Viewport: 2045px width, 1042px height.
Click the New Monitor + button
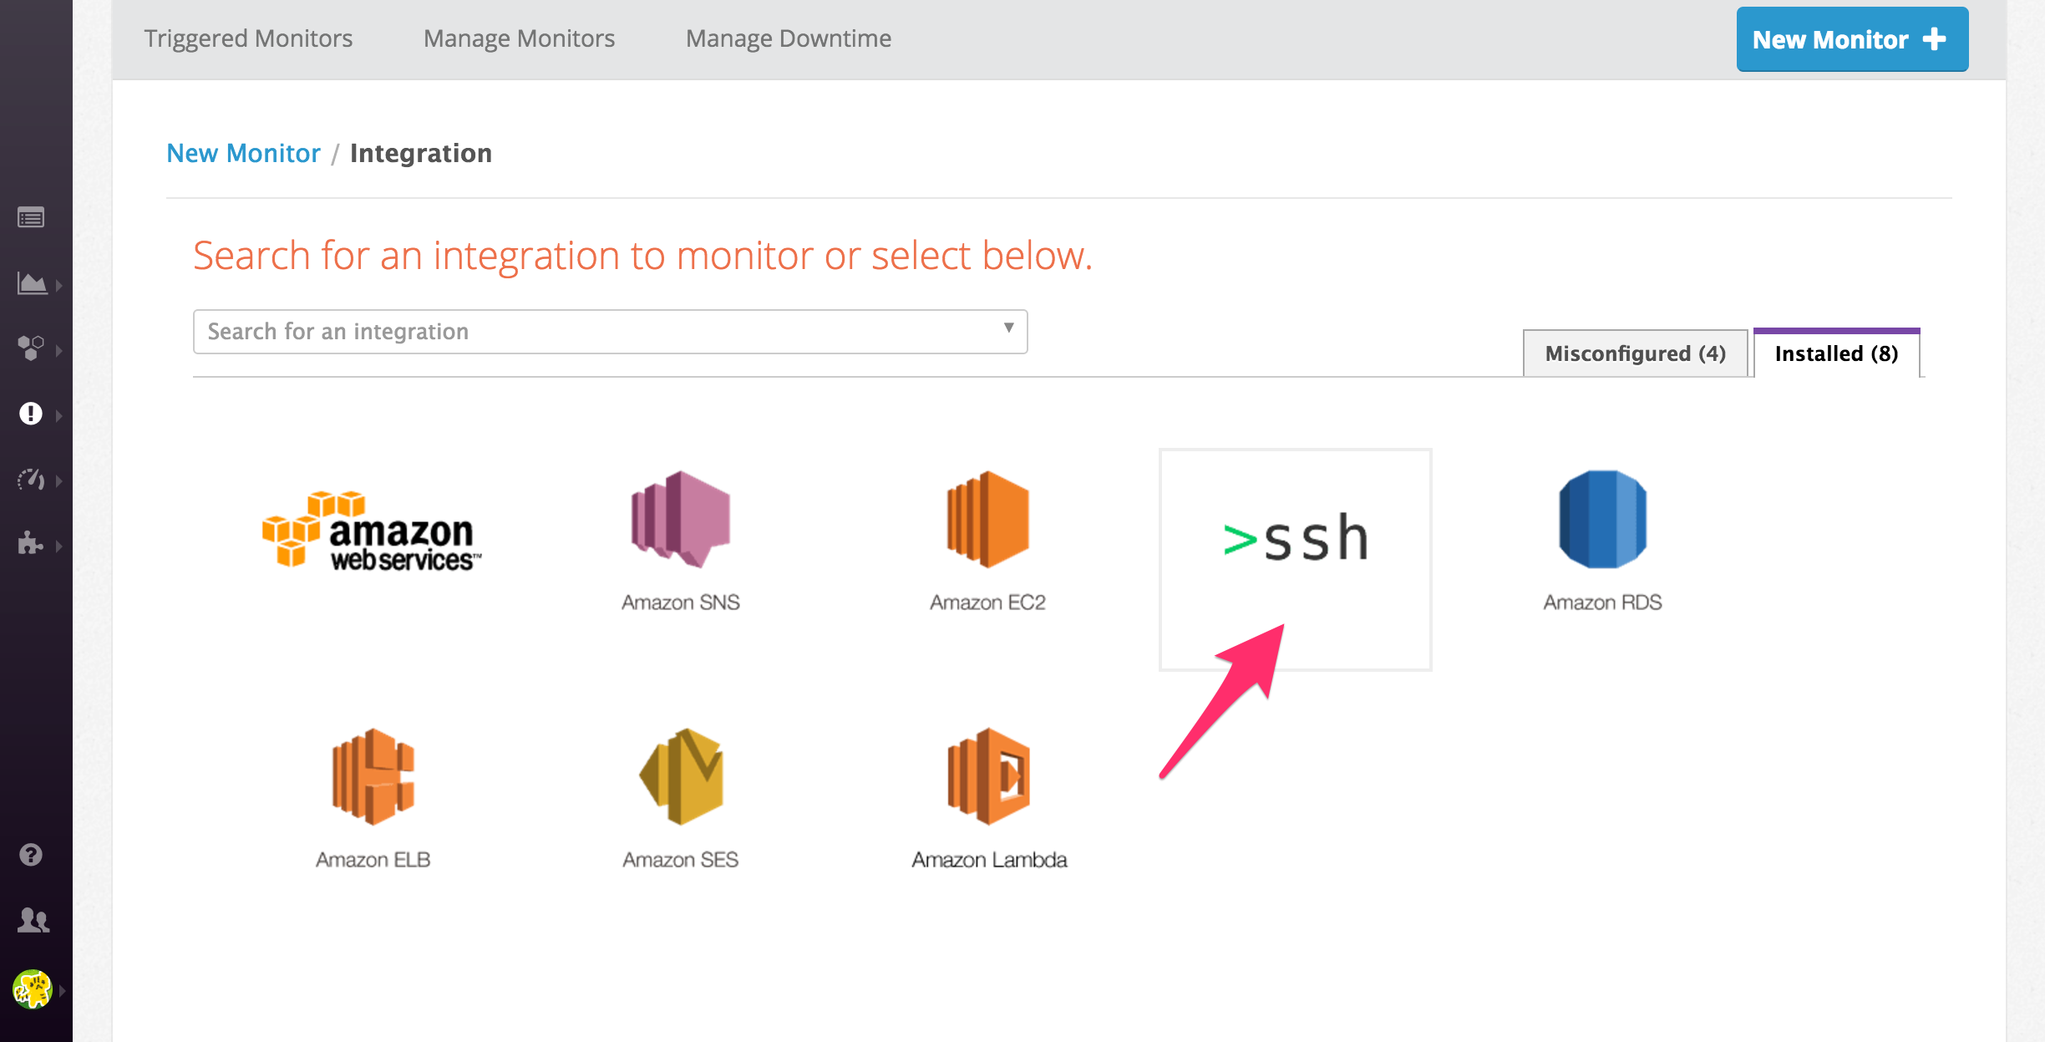pos(1851,38)
